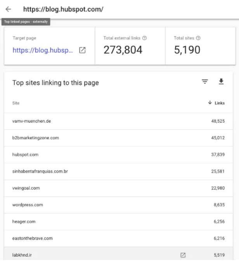Viewport: 239px width, 265px height.
Task: Click the Site column header
Action: click(16, 103)
